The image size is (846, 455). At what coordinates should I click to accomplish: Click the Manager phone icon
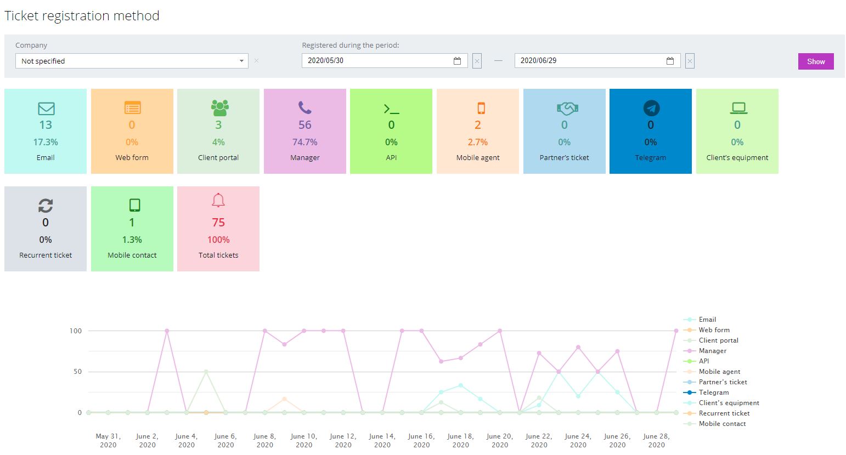[x=304, y=107]
